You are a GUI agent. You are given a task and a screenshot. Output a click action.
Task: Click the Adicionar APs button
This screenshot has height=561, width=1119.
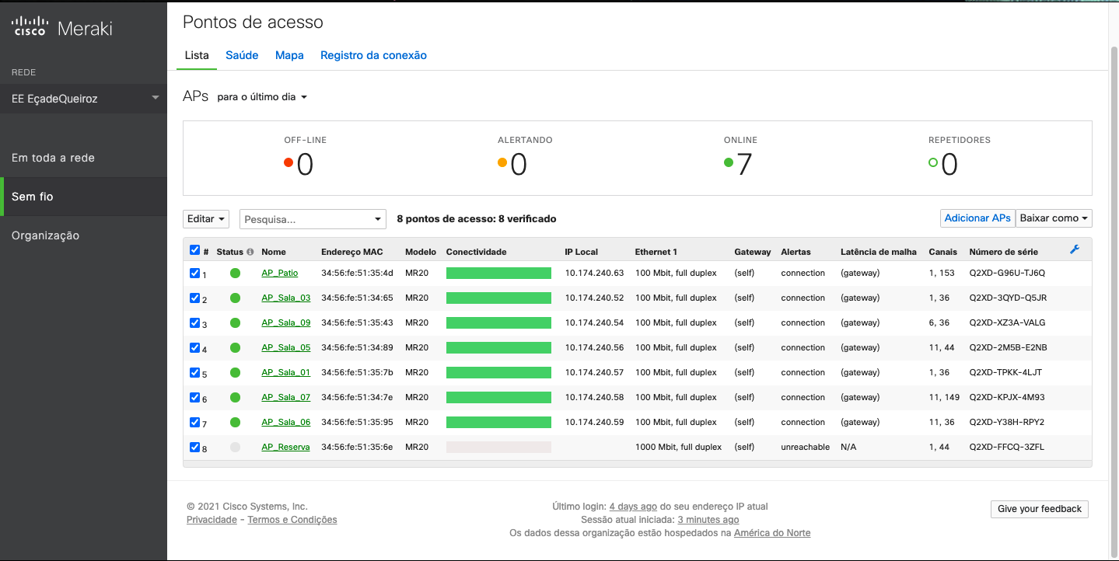977,218
